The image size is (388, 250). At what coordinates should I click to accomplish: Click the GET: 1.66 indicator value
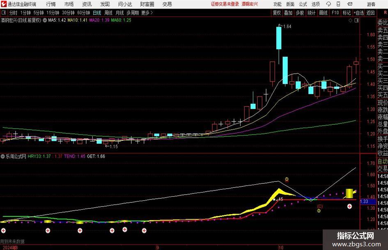point(96,156)
